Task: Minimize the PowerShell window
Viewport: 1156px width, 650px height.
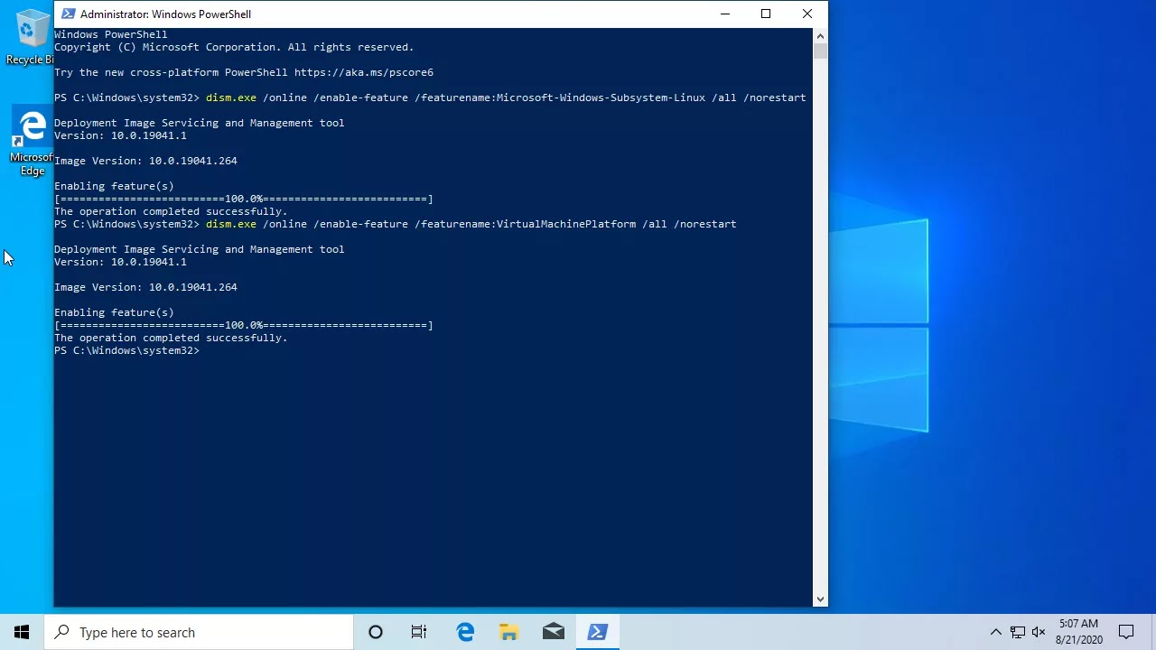Action: [725, 14]
